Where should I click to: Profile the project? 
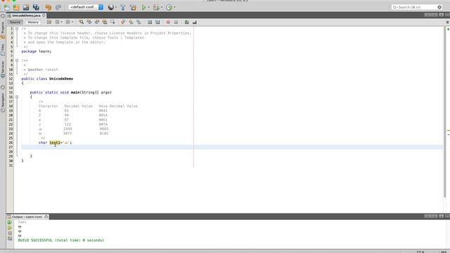169,7
